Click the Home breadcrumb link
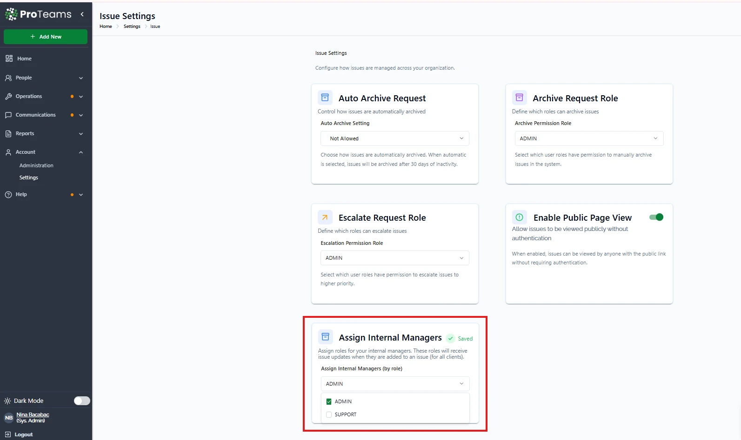 (106, 26)
